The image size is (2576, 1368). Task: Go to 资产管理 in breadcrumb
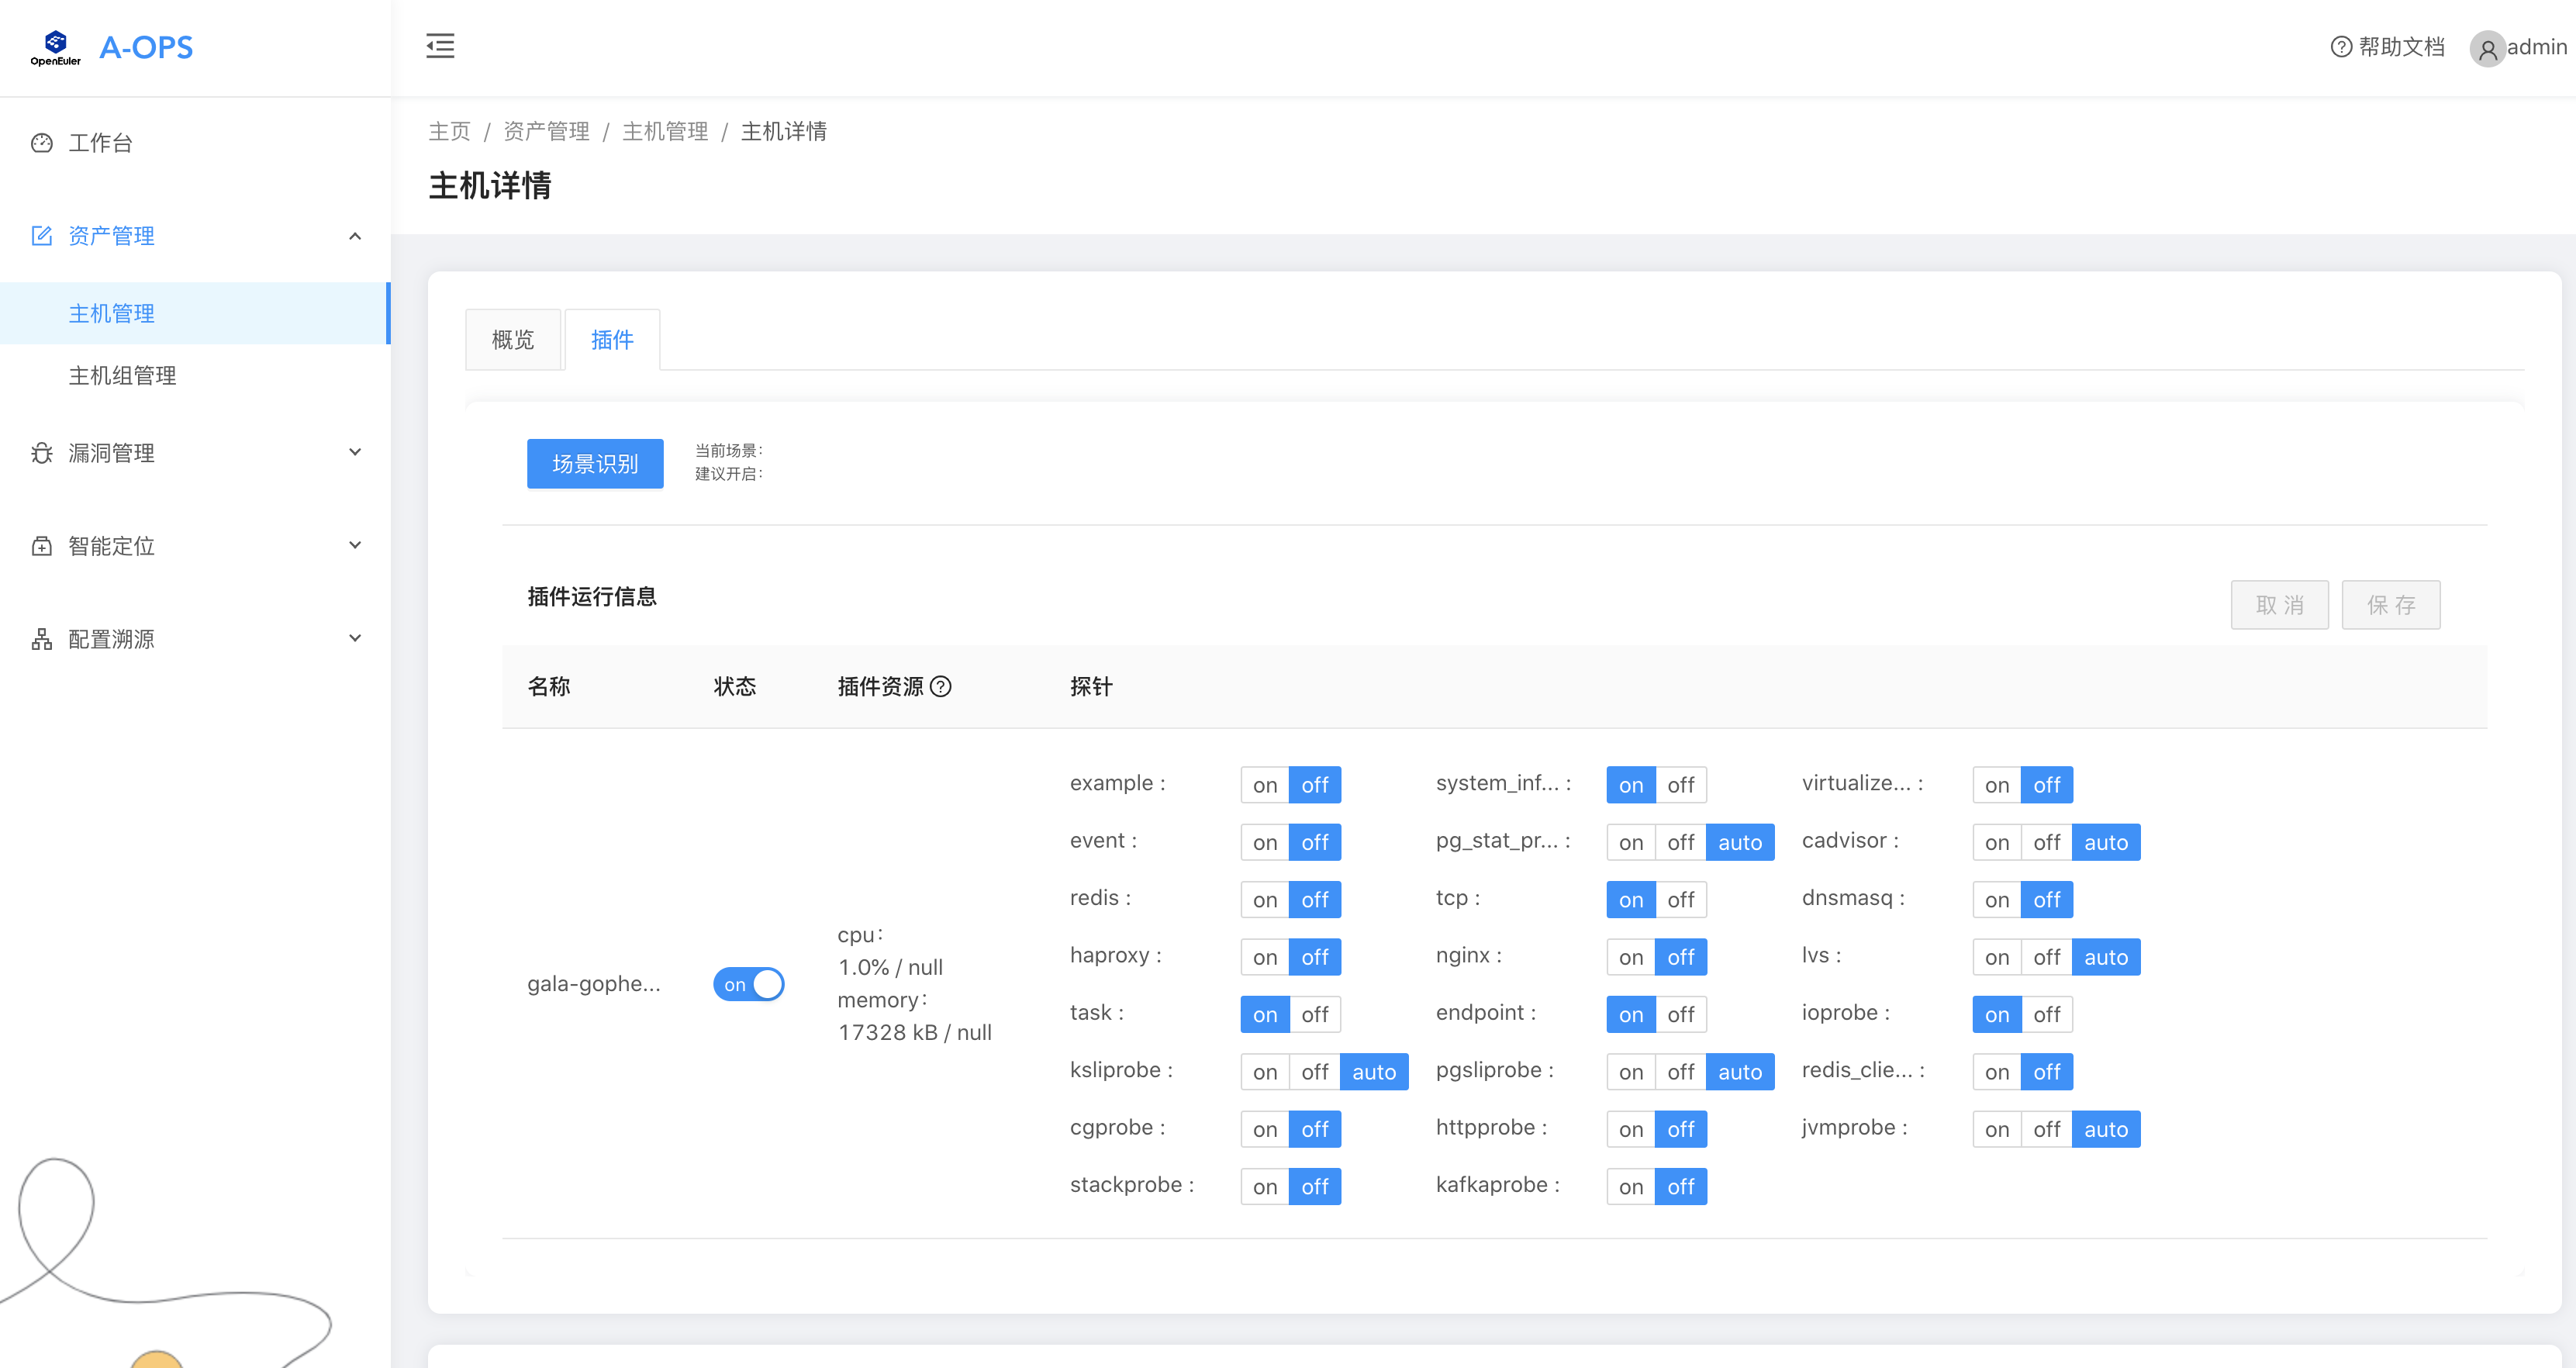click(546, 131)
